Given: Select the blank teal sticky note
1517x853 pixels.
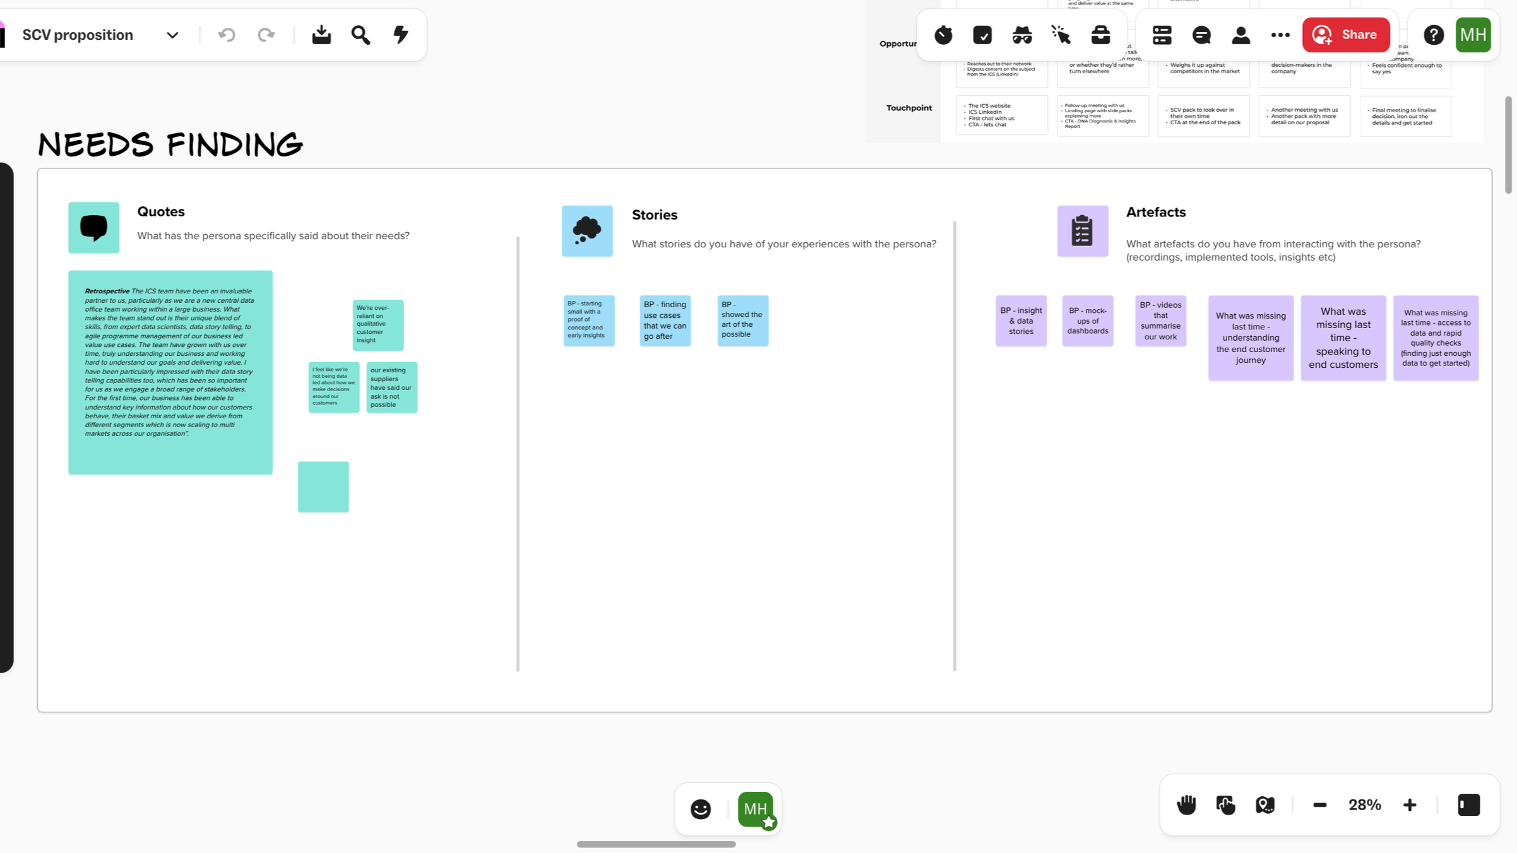Looking at the screenshot, I should 323,486.
